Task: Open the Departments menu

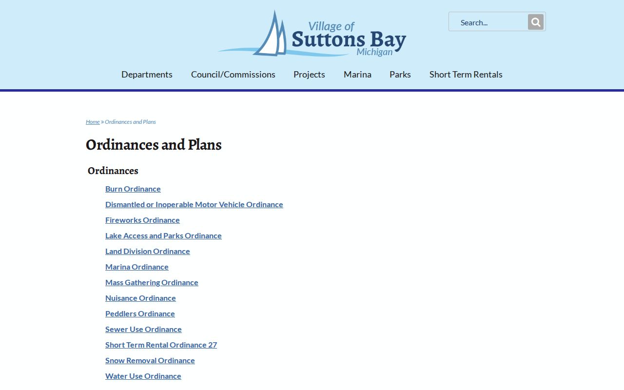Action: point(147,74)
